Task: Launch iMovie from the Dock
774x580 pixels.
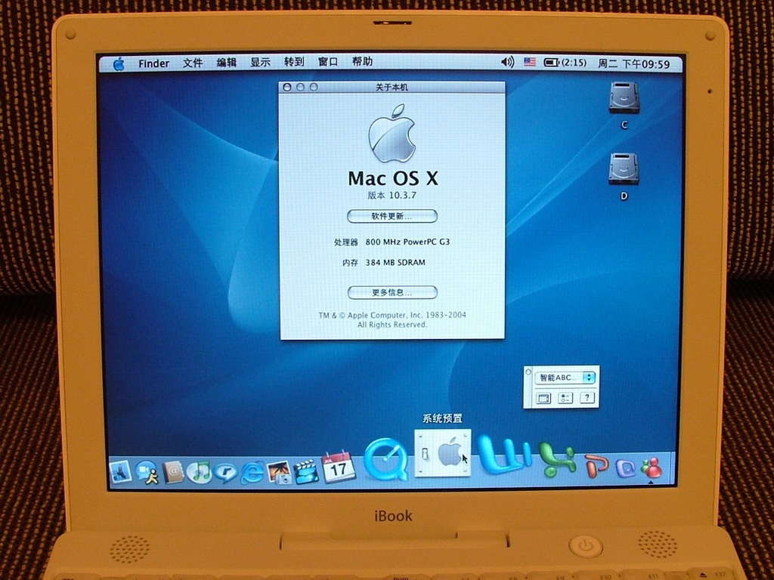Action: click(306, 472)
